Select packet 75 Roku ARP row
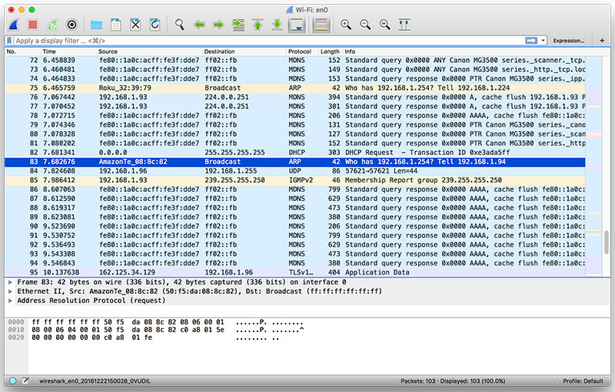 tap(295, 88)
